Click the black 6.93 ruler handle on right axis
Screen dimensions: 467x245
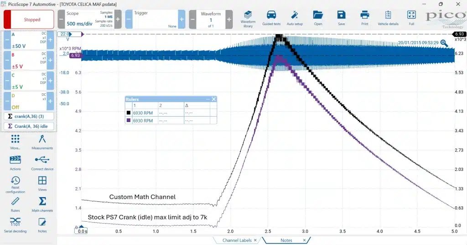[459, 34]
